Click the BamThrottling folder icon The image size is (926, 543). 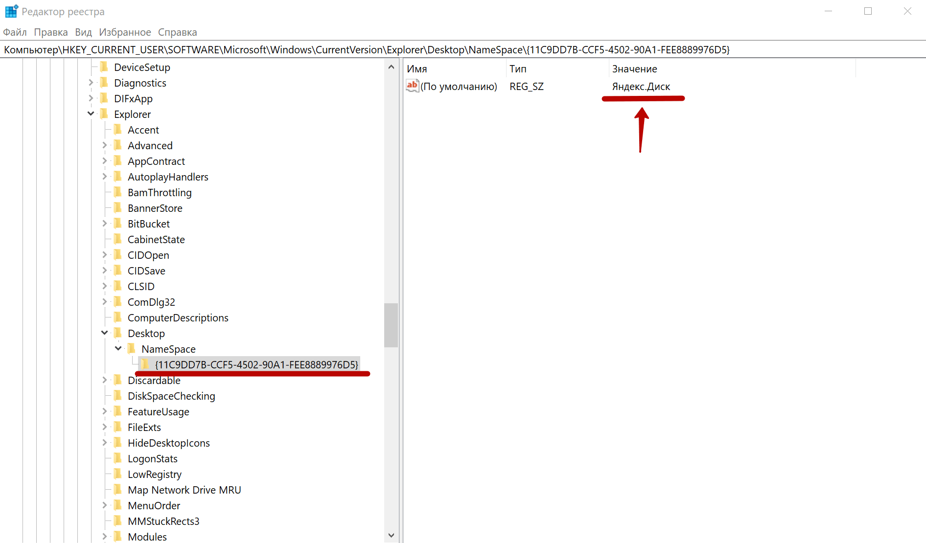click(x=117, y=192)
